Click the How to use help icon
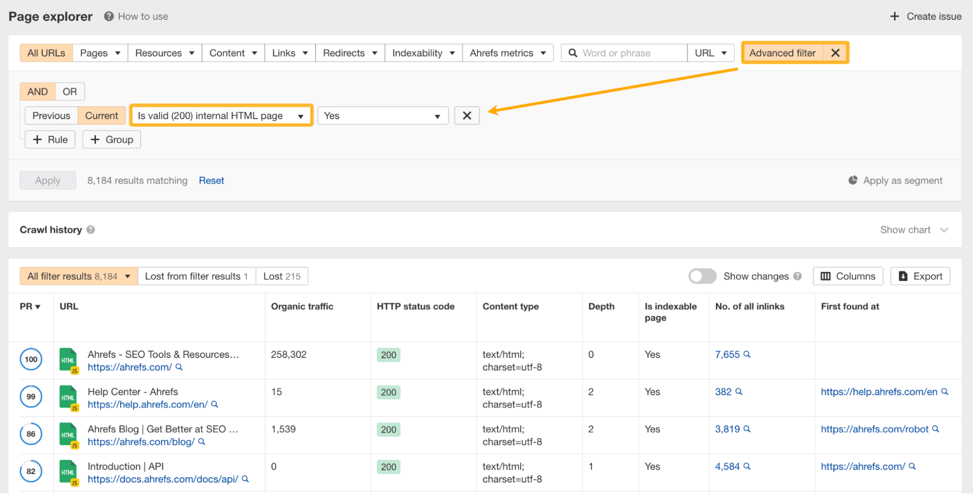Screen dimensions: 973x494 click(108, 16)
